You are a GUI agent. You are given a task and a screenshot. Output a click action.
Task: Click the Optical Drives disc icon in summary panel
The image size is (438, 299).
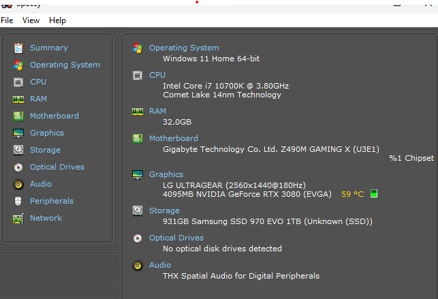coord(138,238)
